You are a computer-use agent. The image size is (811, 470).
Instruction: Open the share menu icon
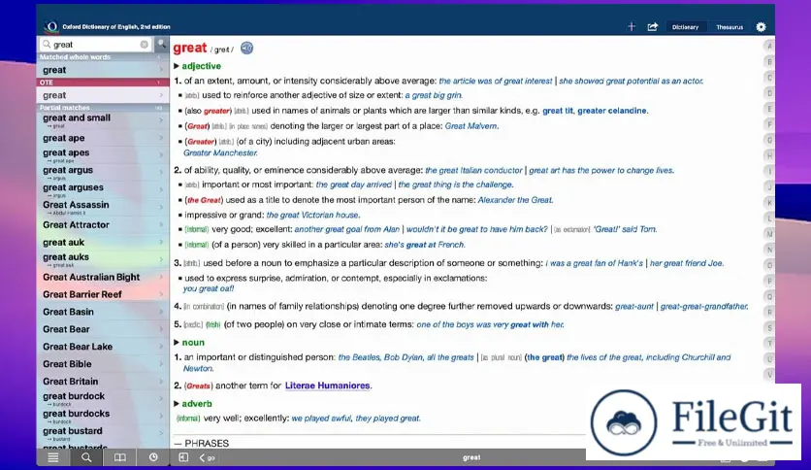point(653,26)
